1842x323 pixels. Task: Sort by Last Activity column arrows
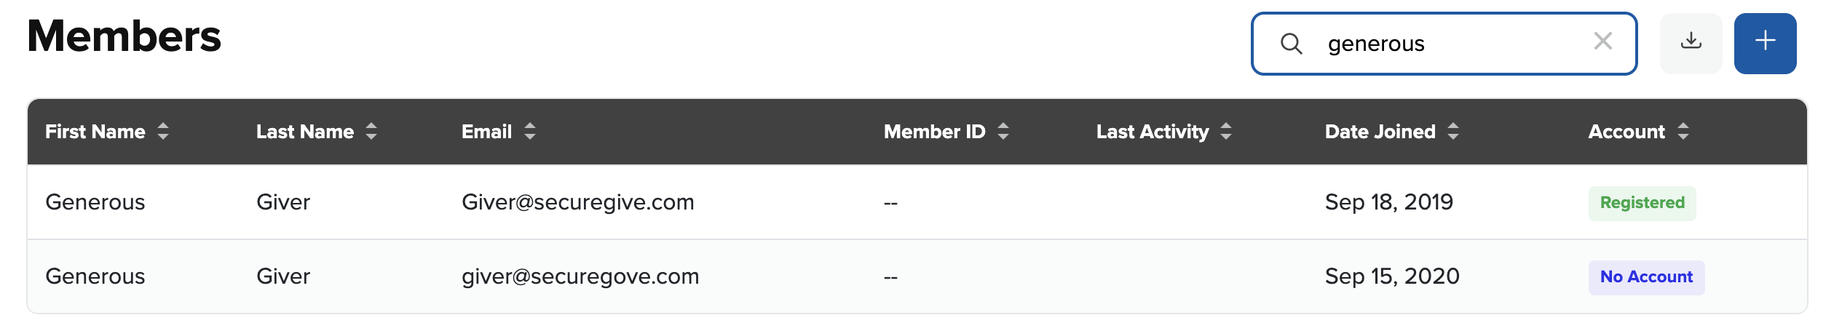tap(1226, 132)
